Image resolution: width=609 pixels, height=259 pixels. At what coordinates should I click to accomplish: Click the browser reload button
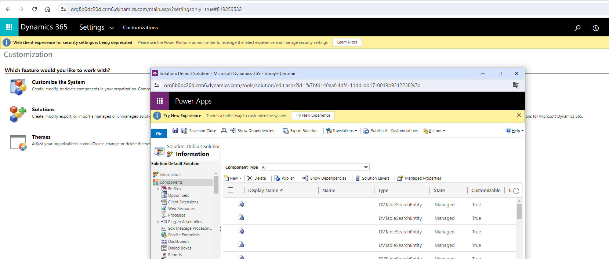point(35,9)
